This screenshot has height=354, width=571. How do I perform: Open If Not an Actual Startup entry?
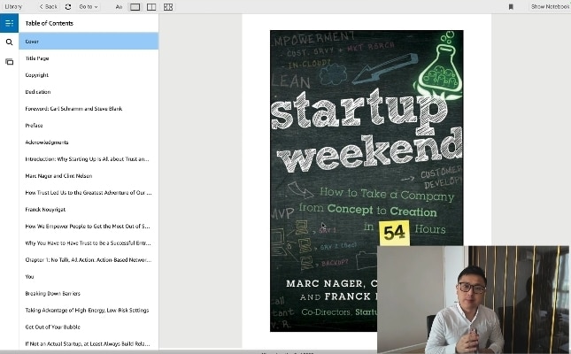[x=89, y=343]
